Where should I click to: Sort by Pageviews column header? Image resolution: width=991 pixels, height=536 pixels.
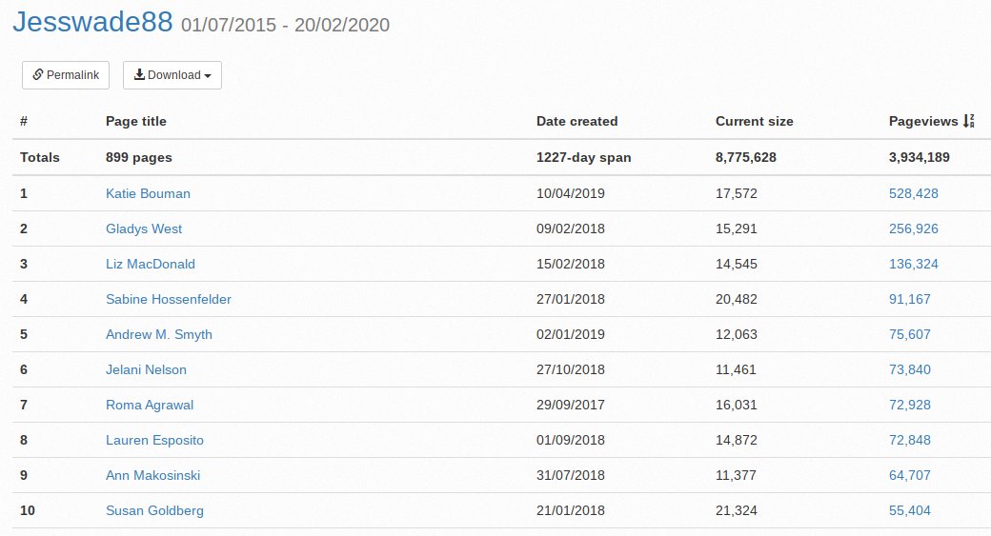point(923,121)
